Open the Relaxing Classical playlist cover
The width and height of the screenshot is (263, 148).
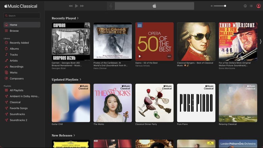[238, 103]
